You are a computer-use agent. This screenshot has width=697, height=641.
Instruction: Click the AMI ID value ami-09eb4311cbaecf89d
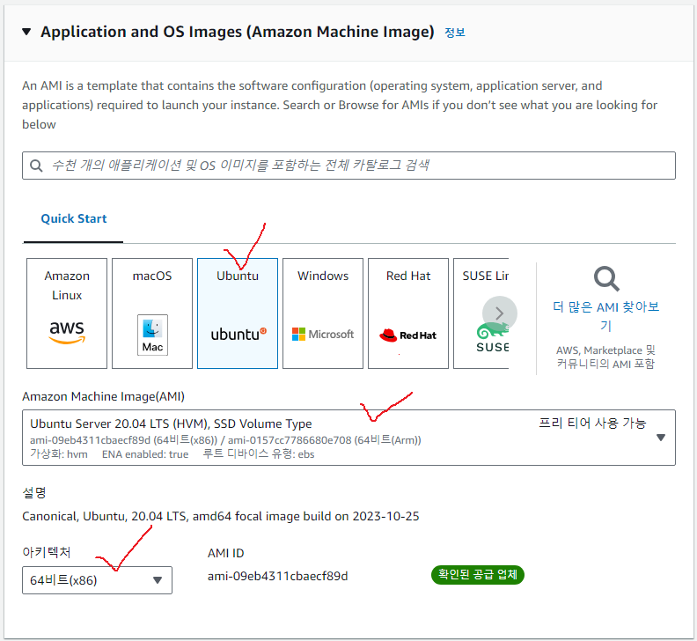(x=277, y=576)
